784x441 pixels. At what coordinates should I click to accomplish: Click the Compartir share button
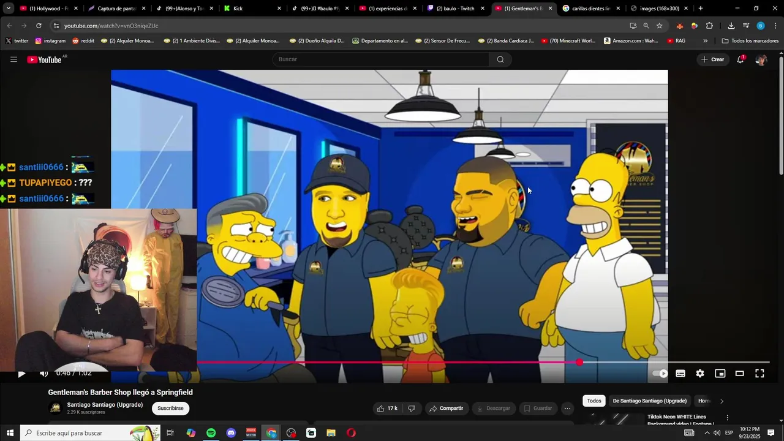coord(447,409)
